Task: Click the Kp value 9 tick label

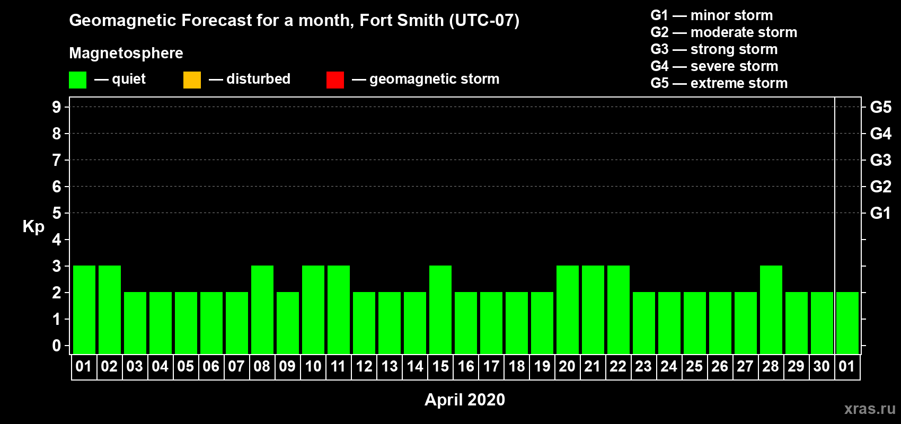Action: tap(57, 107)
